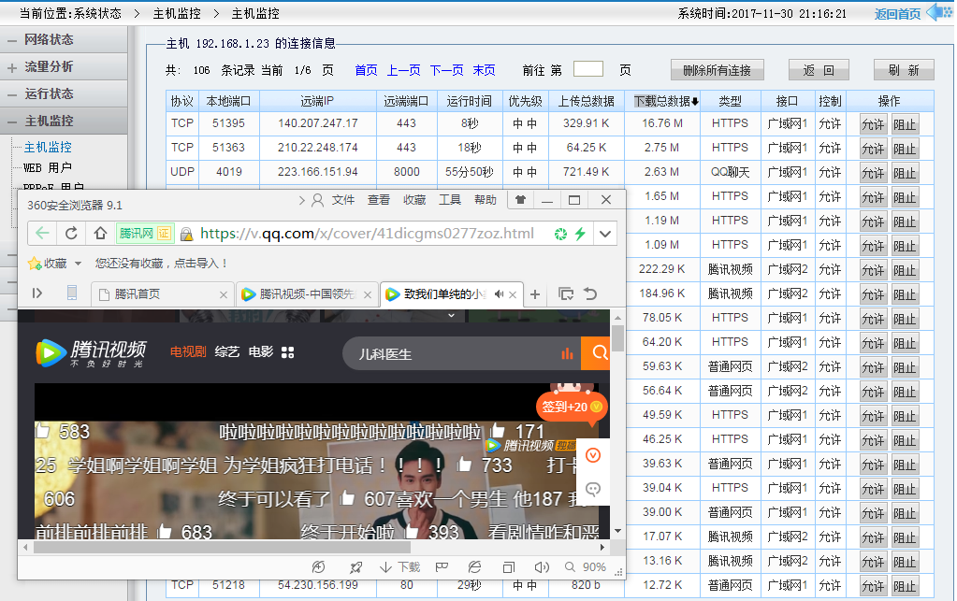Viewport: 957px width, 601px height.
Task: Click the green swirl compatibility icon
Action: (x=560, y=234)
